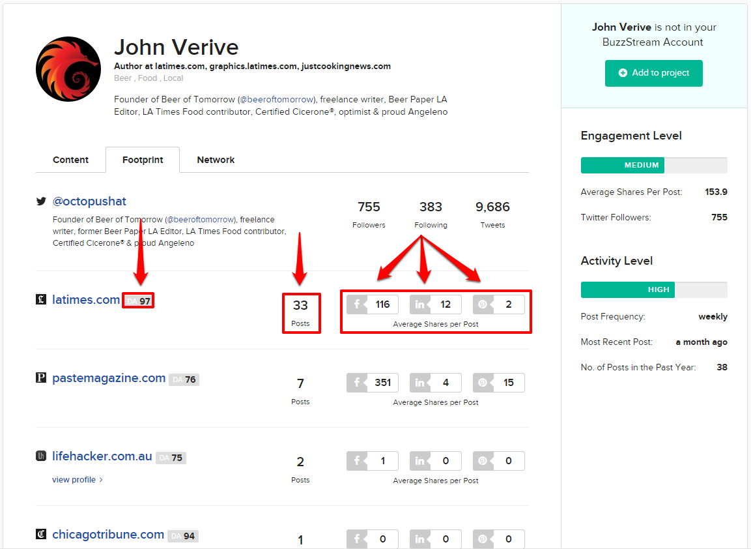
Task: Click the LA Times favicon next to latimes.com
Action: (41, 299)
